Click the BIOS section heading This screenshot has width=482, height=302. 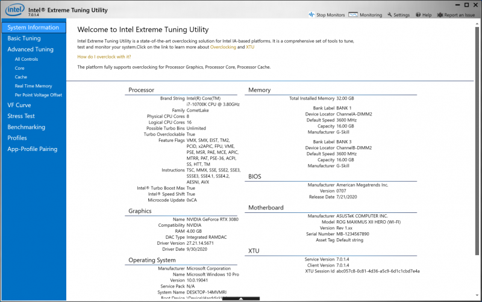pos(255,176)
